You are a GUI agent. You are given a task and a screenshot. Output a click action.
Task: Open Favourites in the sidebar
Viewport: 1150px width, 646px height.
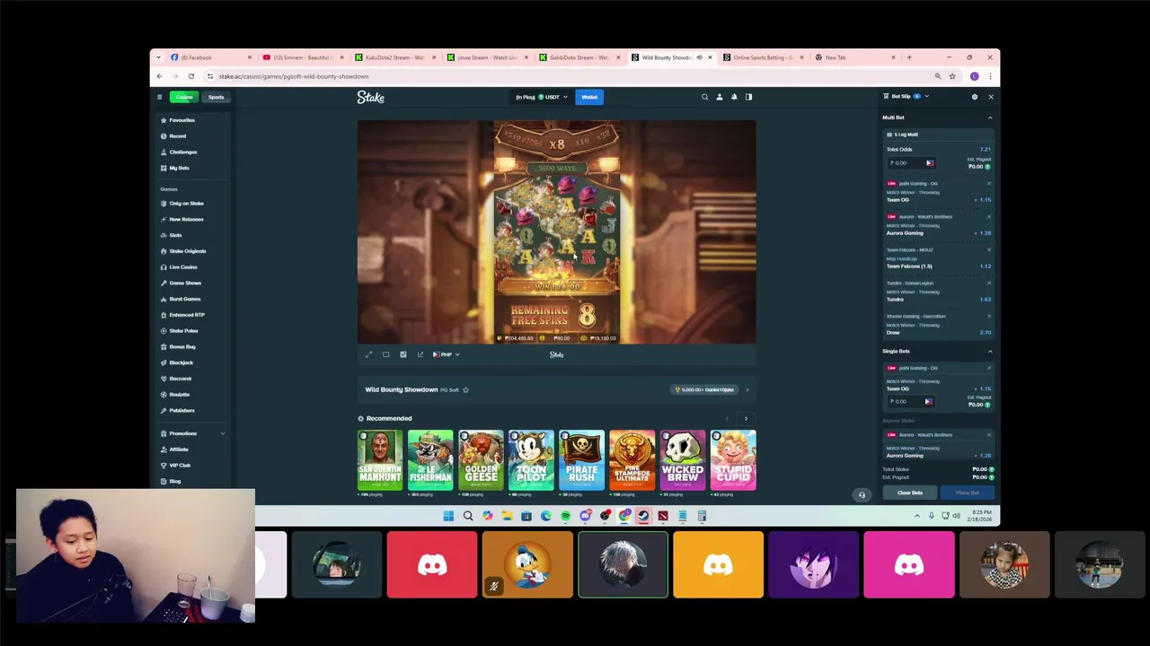click(x=177, y=120)
